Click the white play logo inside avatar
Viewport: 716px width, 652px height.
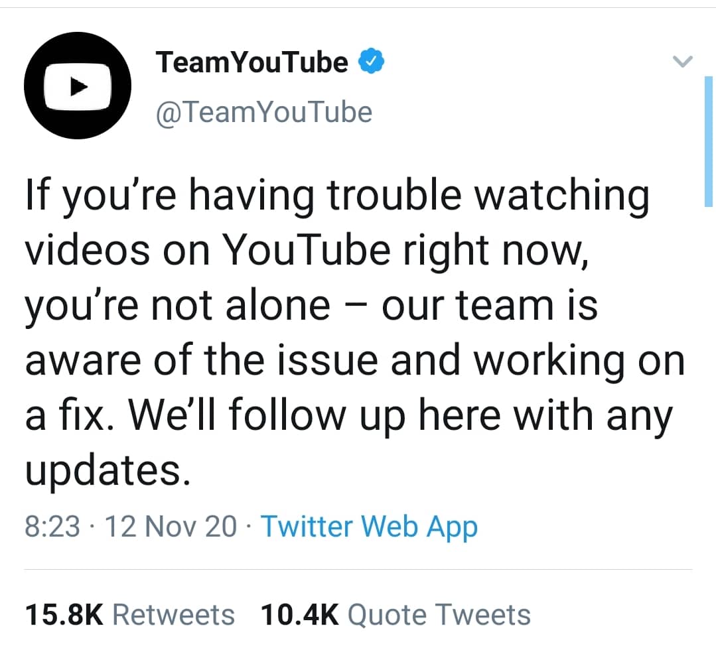tap(78, 86)
